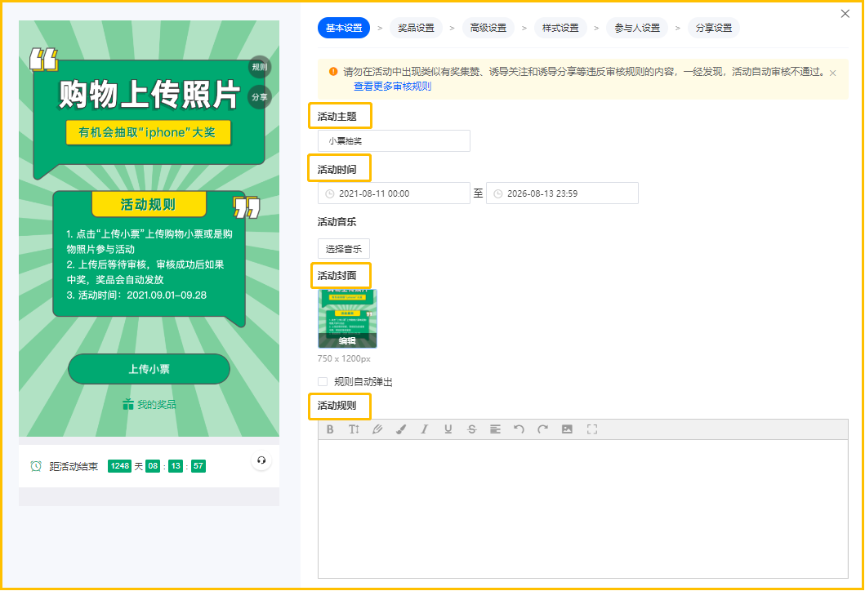Select the text color pencil icon

[377, 429]
